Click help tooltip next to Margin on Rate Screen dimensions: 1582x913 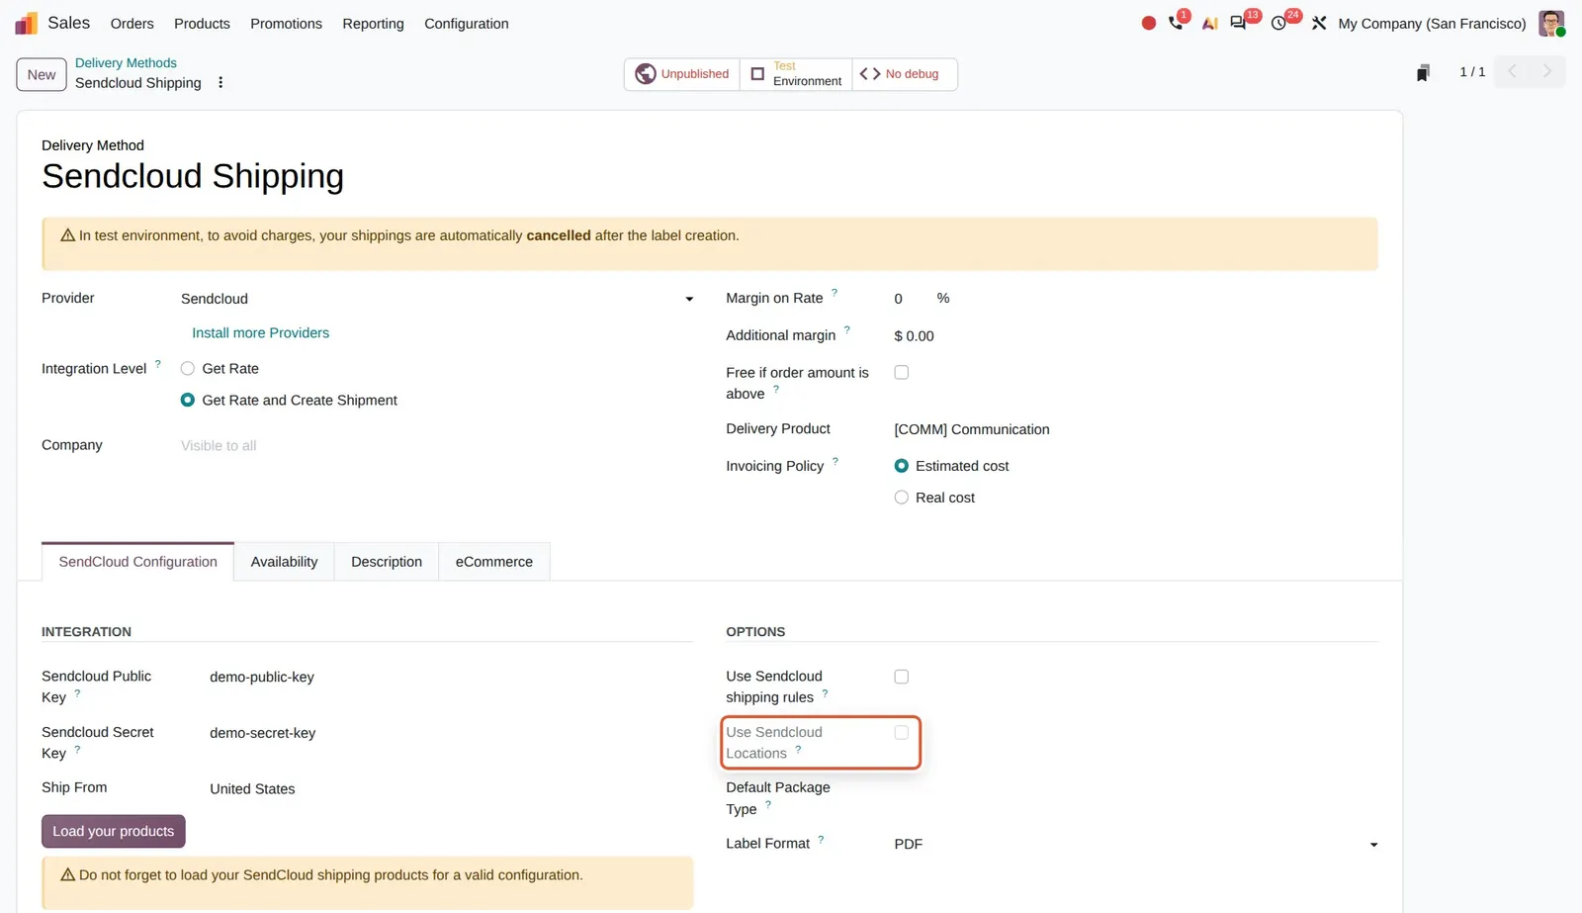click(x=835, y=293)
